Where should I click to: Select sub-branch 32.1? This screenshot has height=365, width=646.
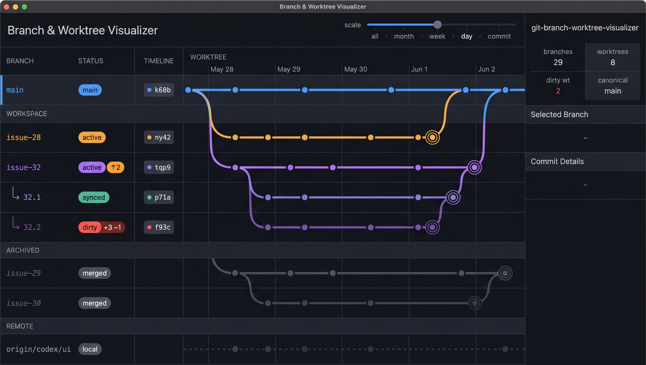[x=32, y=197]
